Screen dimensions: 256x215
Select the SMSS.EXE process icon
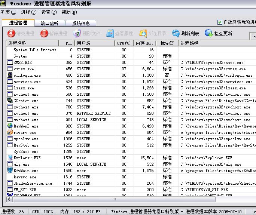pyautogui.click(x=10, y=62)
